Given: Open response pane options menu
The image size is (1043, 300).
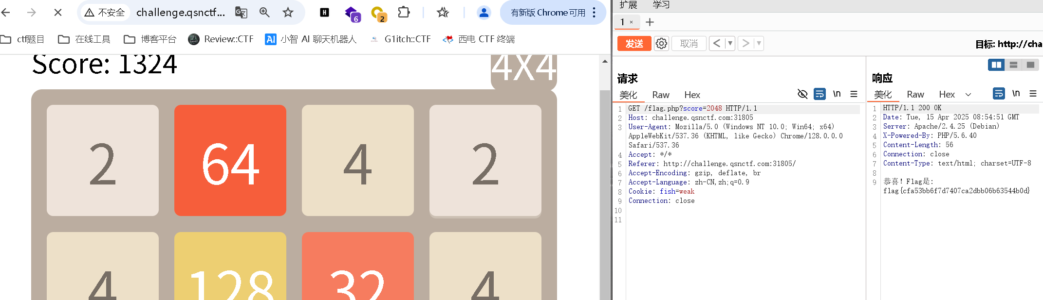Looking at the screenshot, I should [1033, 93].
